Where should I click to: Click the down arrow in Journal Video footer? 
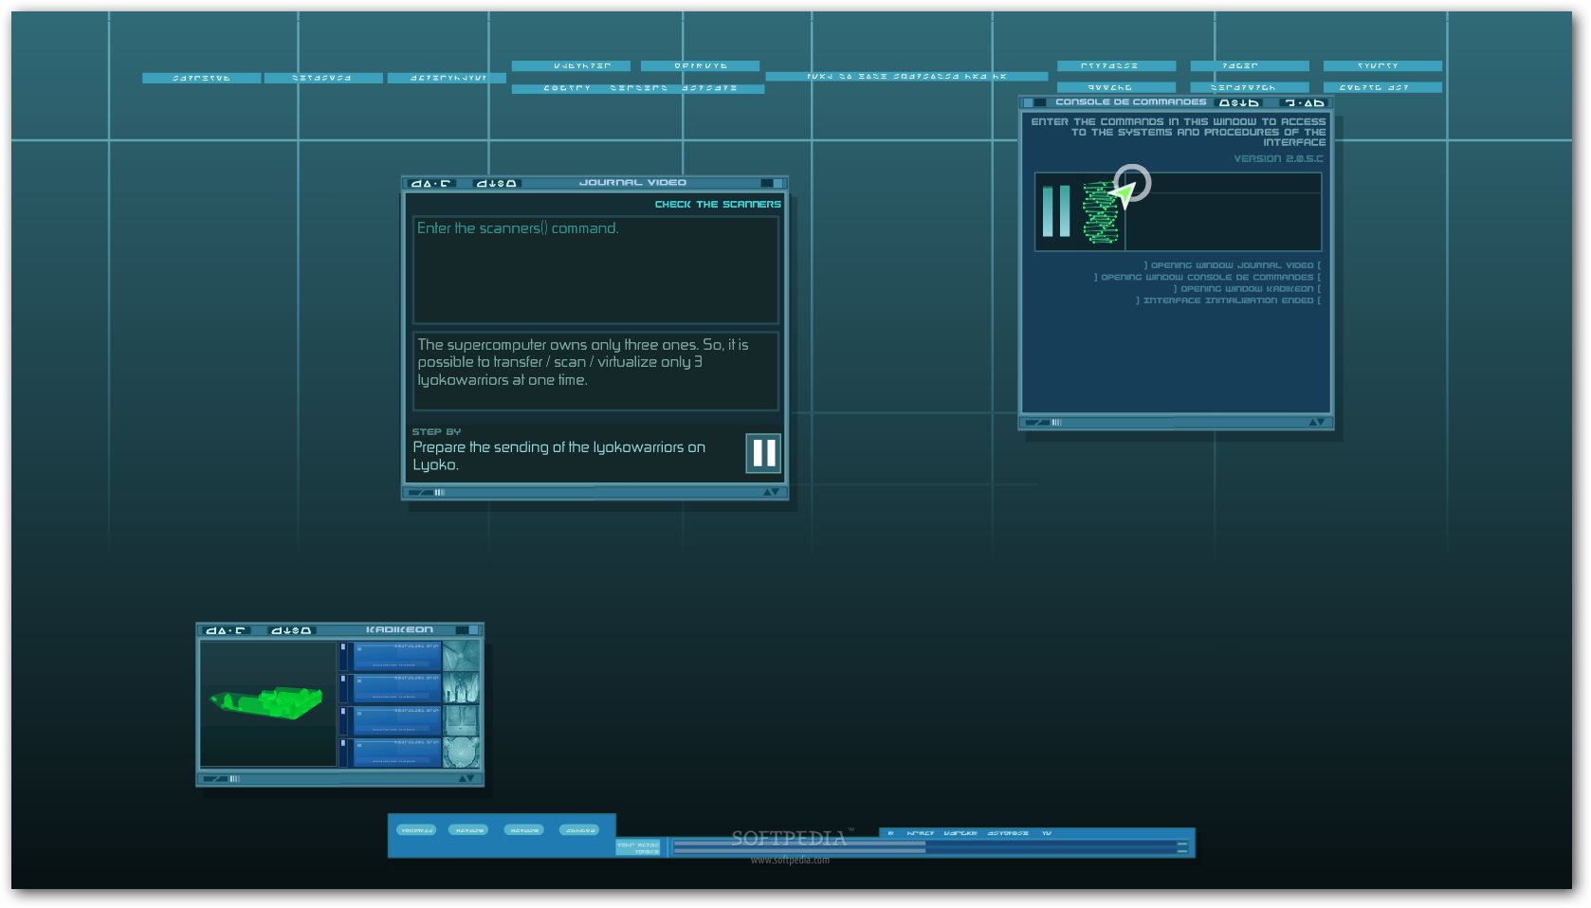pyautogui.click(x=777, y=492)
